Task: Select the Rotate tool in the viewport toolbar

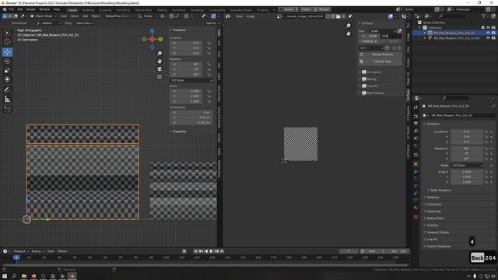Action: click(x=7, y=61)
